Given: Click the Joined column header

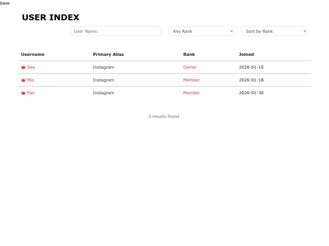Looking at the screenshot, I should tap(246, 55).
